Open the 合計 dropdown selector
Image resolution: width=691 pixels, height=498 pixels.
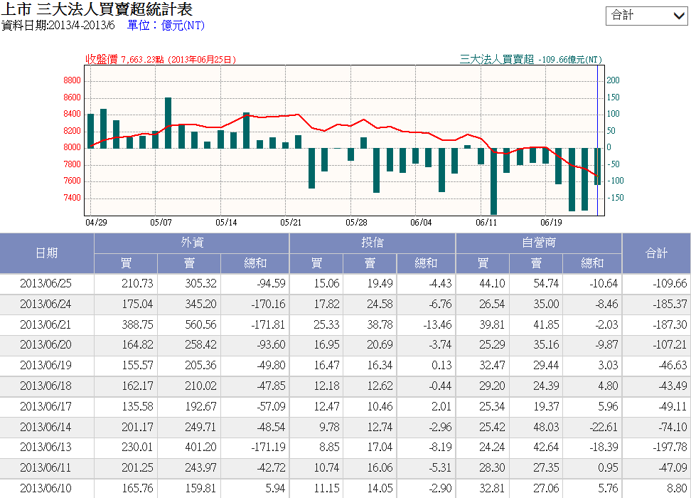click(x=646, y=16)
